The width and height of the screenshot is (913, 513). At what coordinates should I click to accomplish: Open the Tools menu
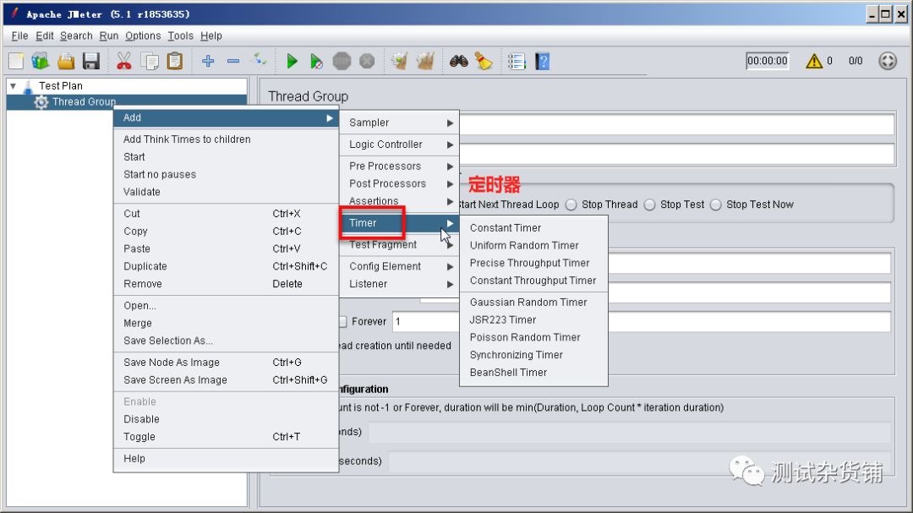(x=181, y=36)
